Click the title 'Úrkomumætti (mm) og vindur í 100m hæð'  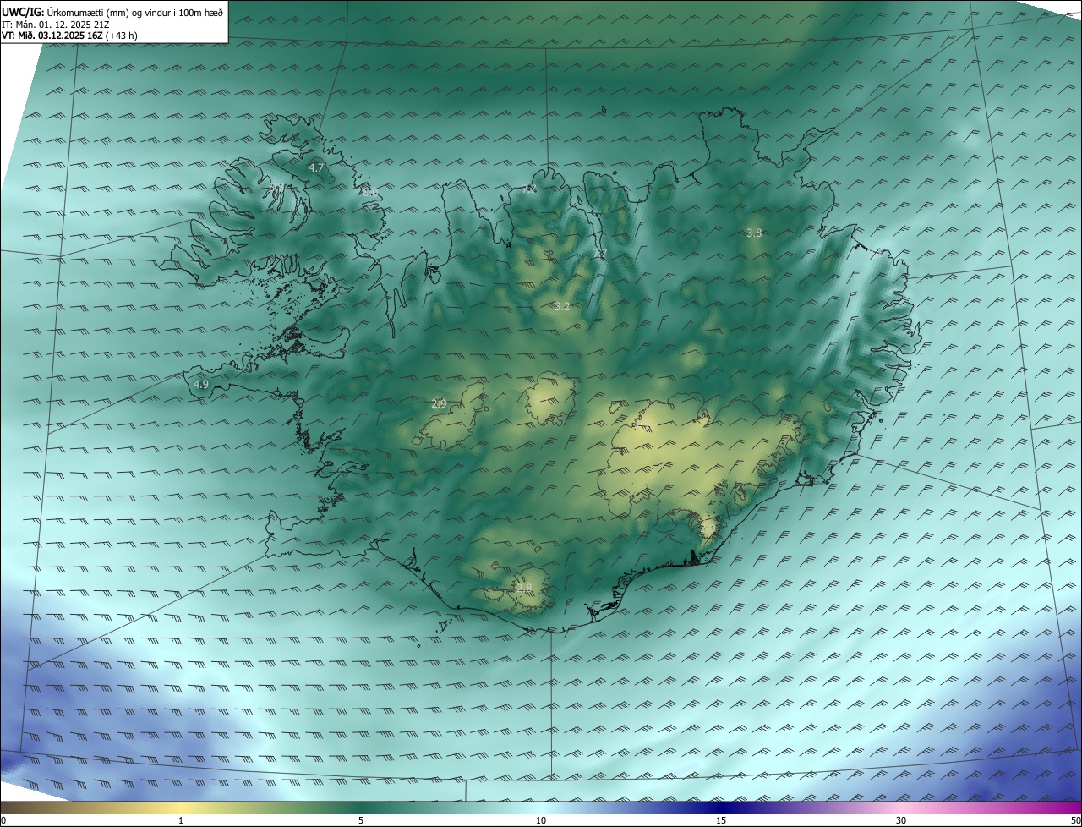[x=134, y=12]
